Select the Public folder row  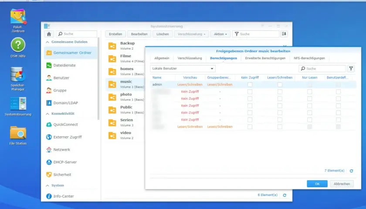pos(125,110)
